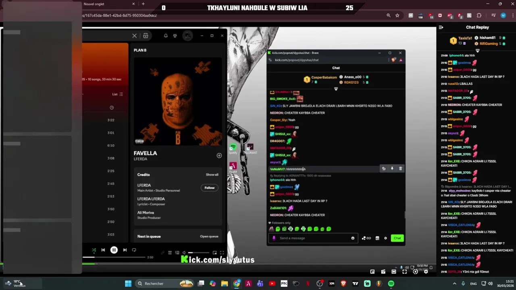Viewport: 516px width, 290px height.
Task: Collapse the Kick chat leaderboard arrow
Action: click(x=336, y=89)
